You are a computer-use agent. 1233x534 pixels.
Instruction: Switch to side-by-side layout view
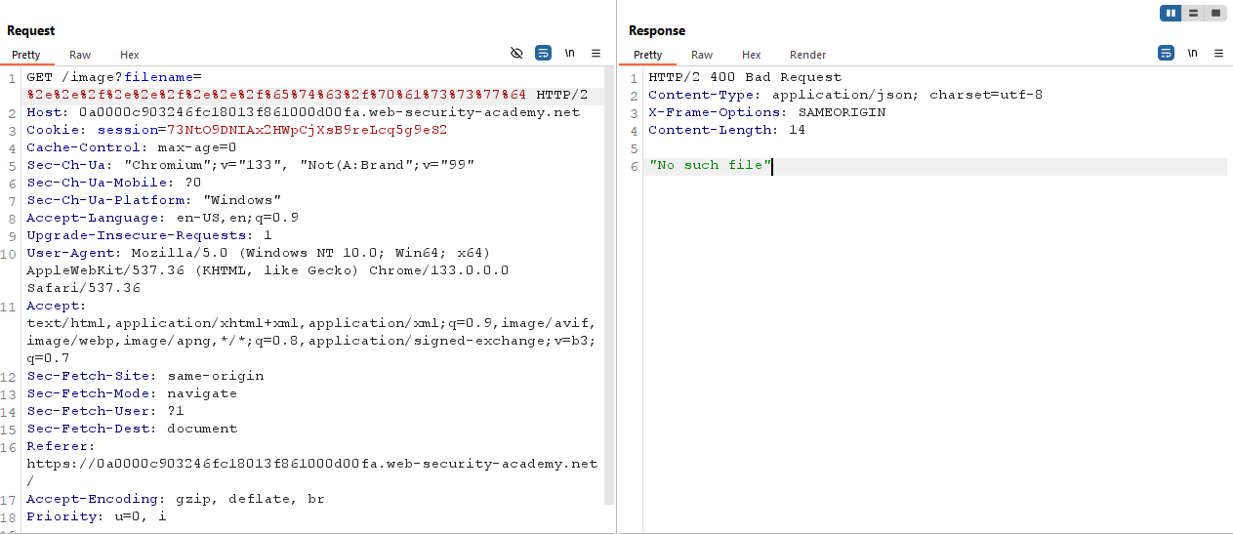(x=1171, y=13)
